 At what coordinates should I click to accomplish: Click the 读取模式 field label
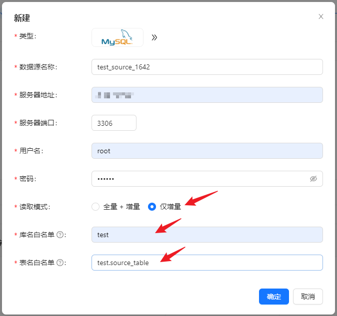click(35, 207)
